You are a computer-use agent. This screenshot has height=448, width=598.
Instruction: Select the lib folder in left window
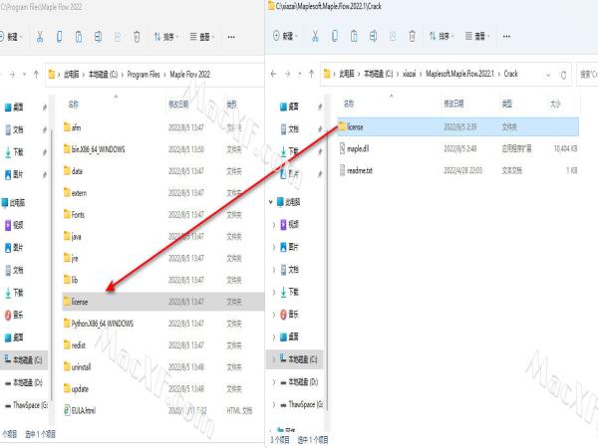(163, 280)
